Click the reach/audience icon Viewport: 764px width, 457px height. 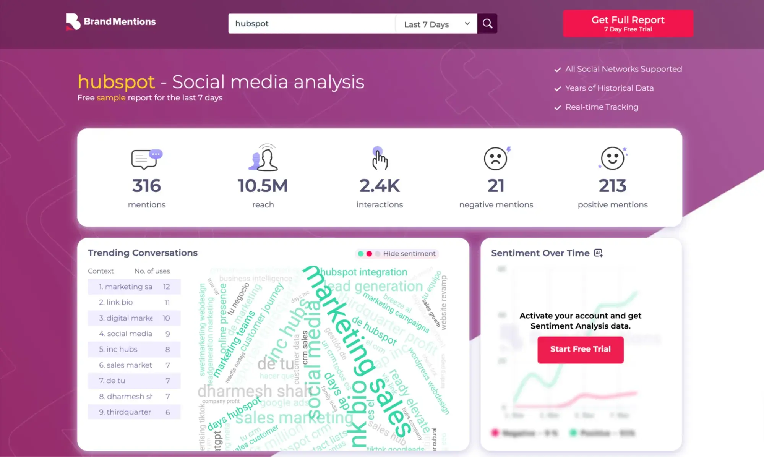coord(263,158)
